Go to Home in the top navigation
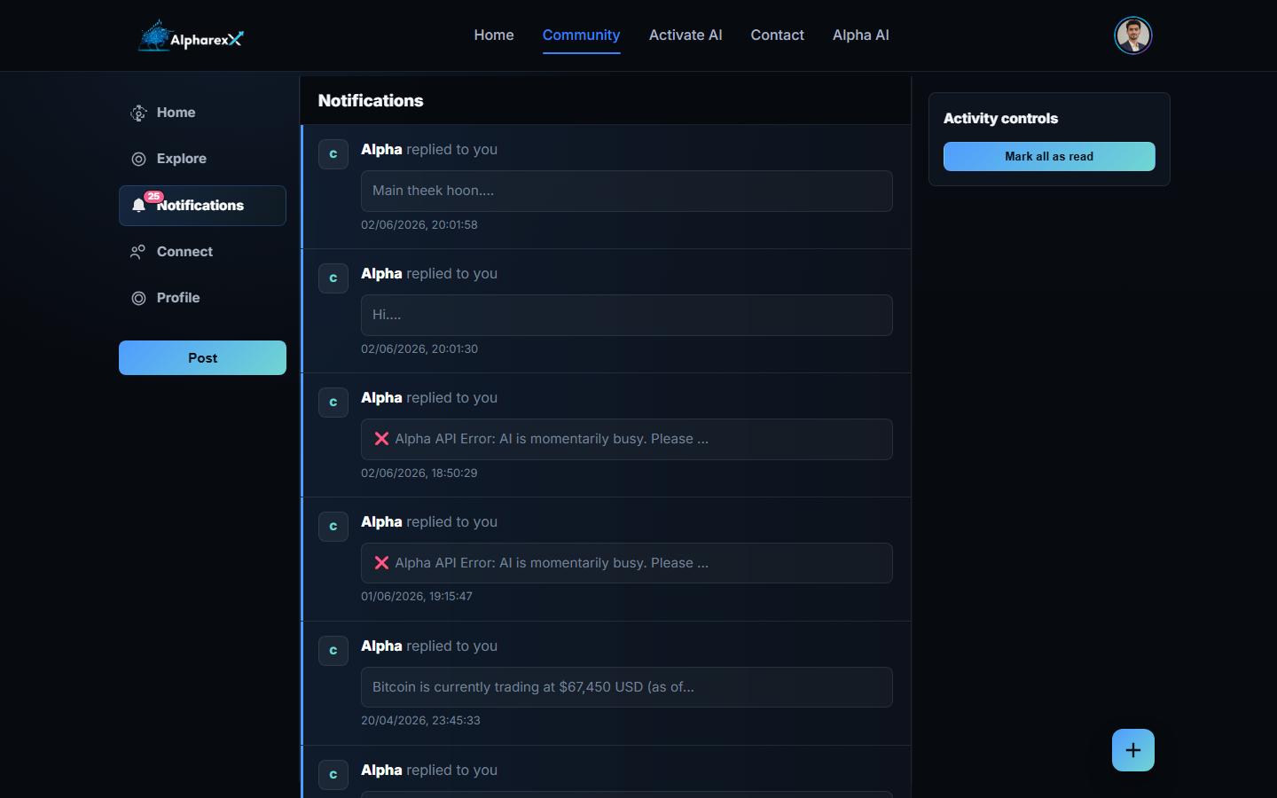 494,35
